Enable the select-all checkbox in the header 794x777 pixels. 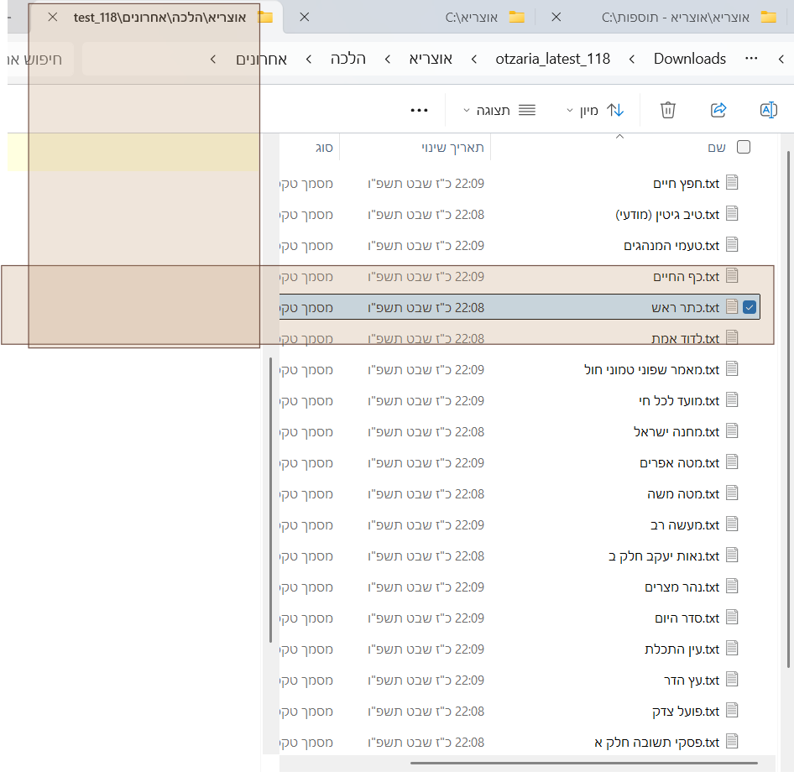[x=744, y=146]
